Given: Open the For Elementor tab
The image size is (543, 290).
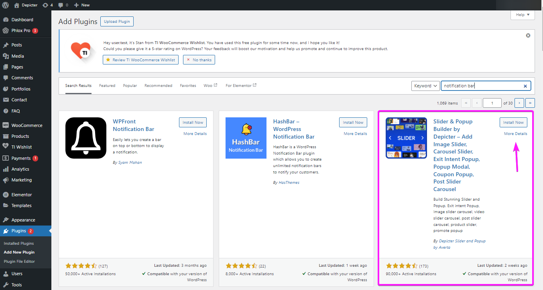Looking at the screenshot, I should pyautogui.click(x=241, y=86).
